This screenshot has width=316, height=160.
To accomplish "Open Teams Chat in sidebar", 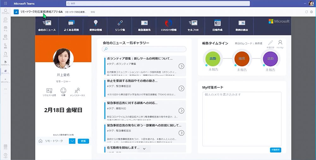I will [5, 19].
